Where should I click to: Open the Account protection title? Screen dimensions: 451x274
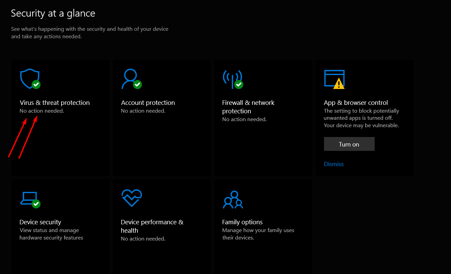tap(148, 103)
